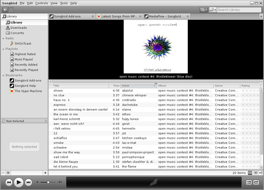Image resolution: width=264 pixels, height=190 pixels.
Task: Skip to next track
Action: (x=29, y=182)
